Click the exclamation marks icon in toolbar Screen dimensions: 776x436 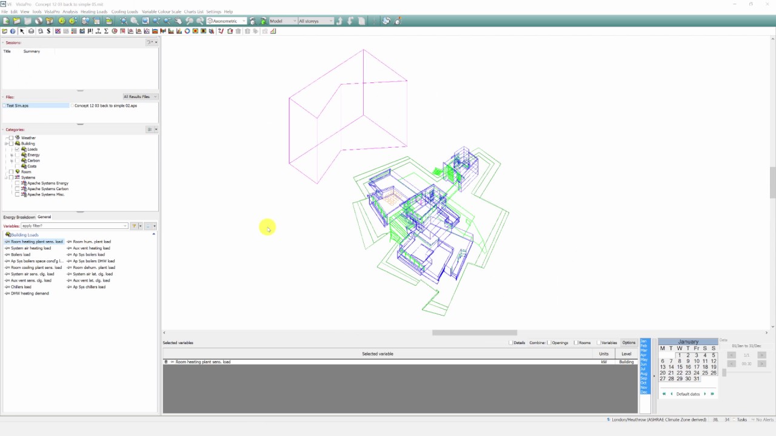(90, 31)
